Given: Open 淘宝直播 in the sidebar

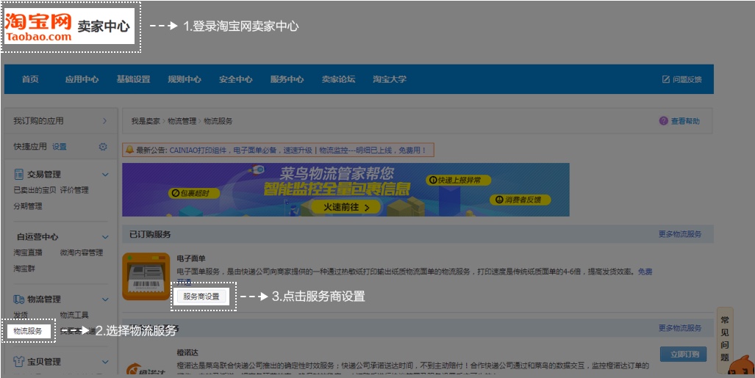Looking at the screenshot, I should 28,252.
